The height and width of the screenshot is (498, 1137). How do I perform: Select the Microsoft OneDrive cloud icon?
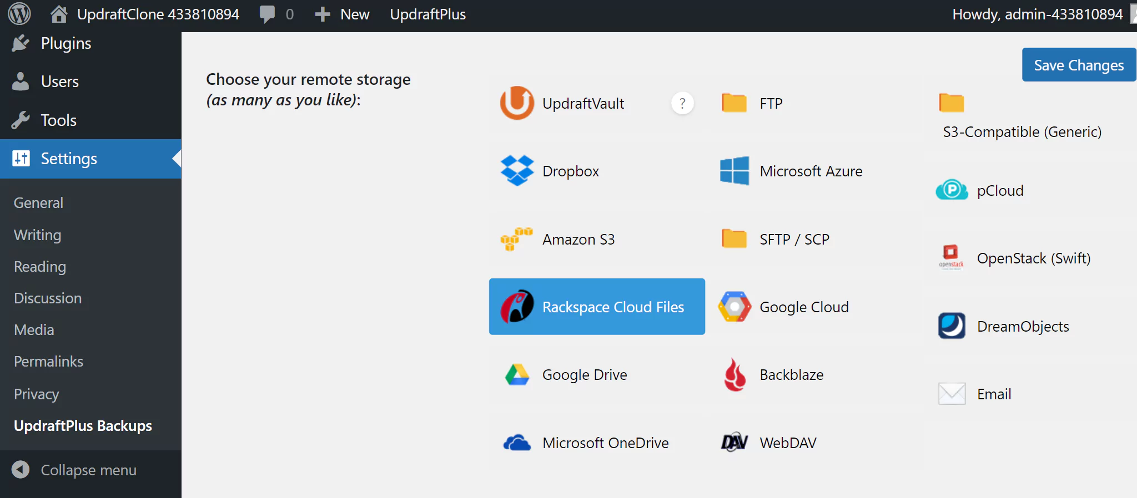pyautogui.click(x=517, y=443)
